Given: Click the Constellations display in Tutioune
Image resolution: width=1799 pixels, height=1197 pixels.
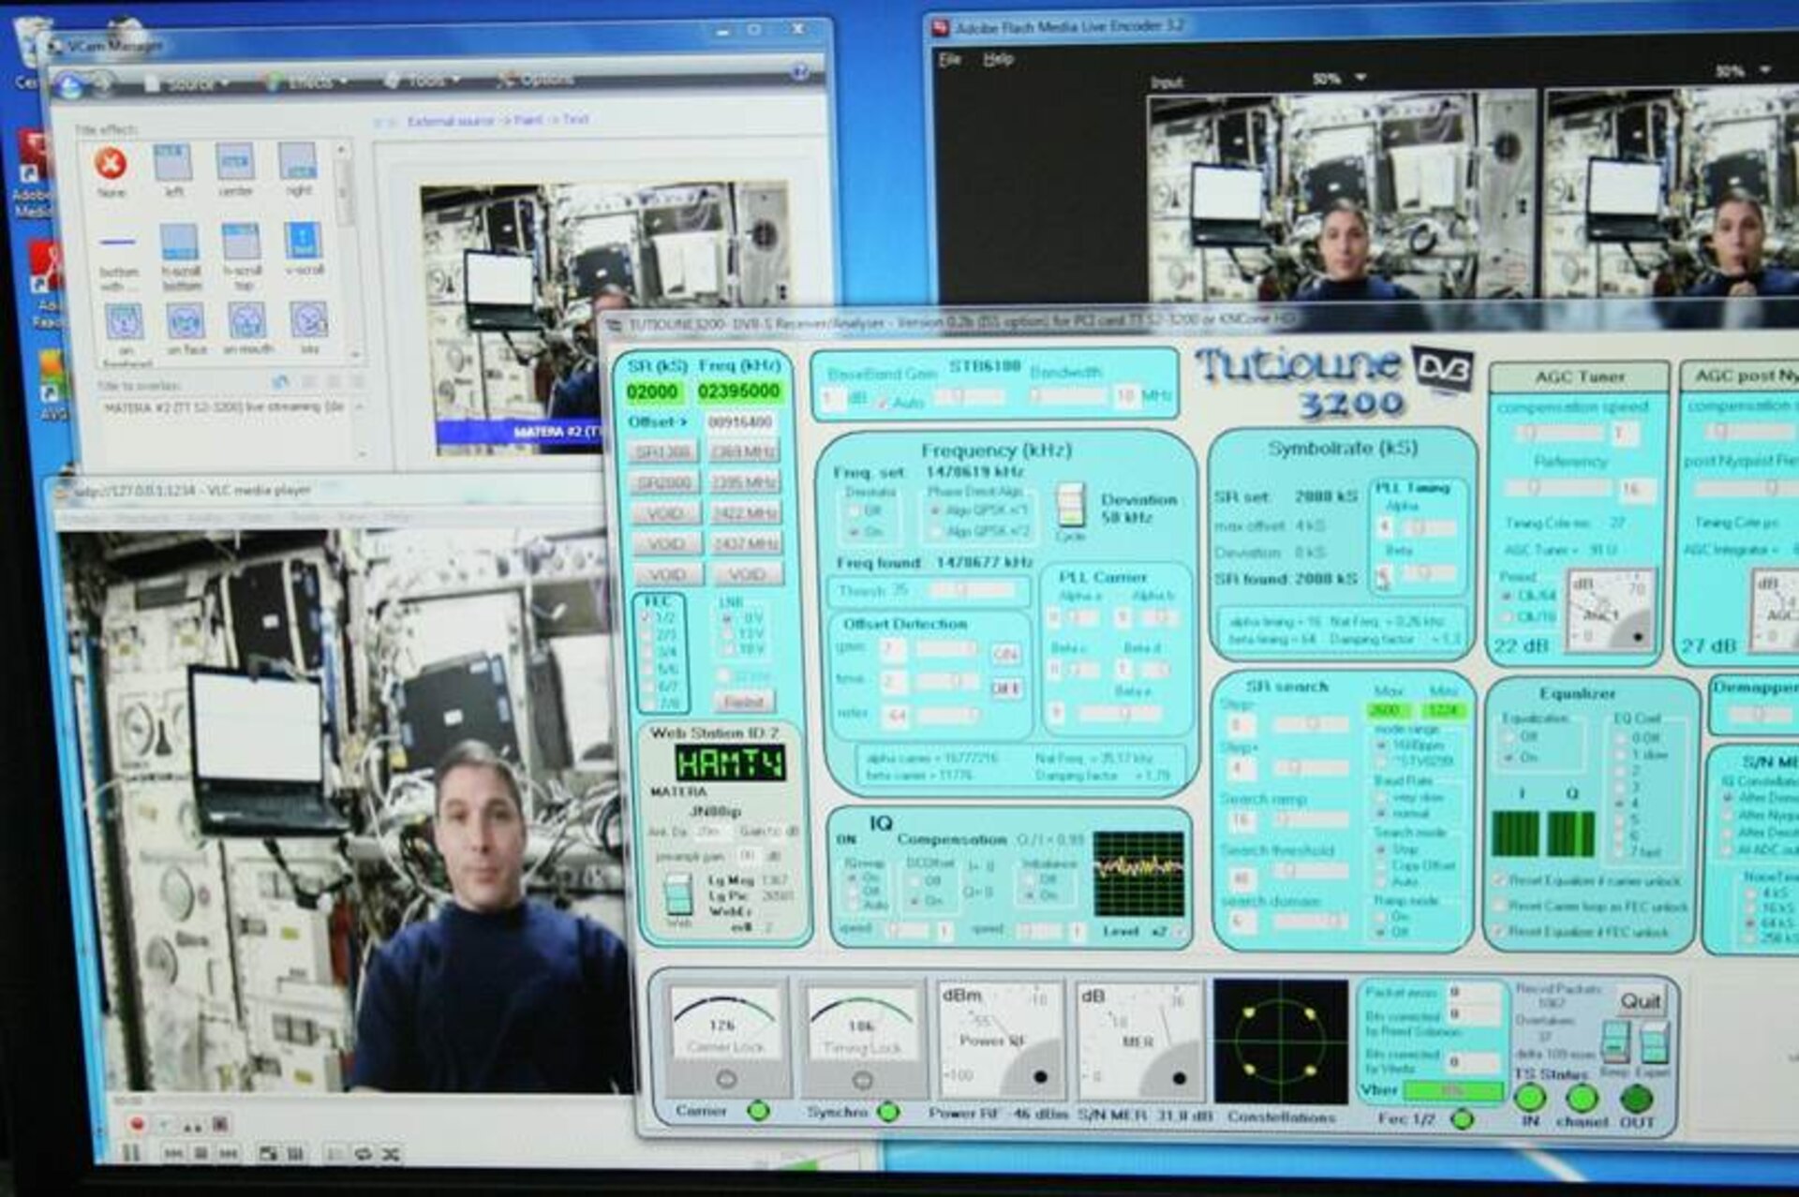Looking at the screenshot, I should (1281, 1042).
